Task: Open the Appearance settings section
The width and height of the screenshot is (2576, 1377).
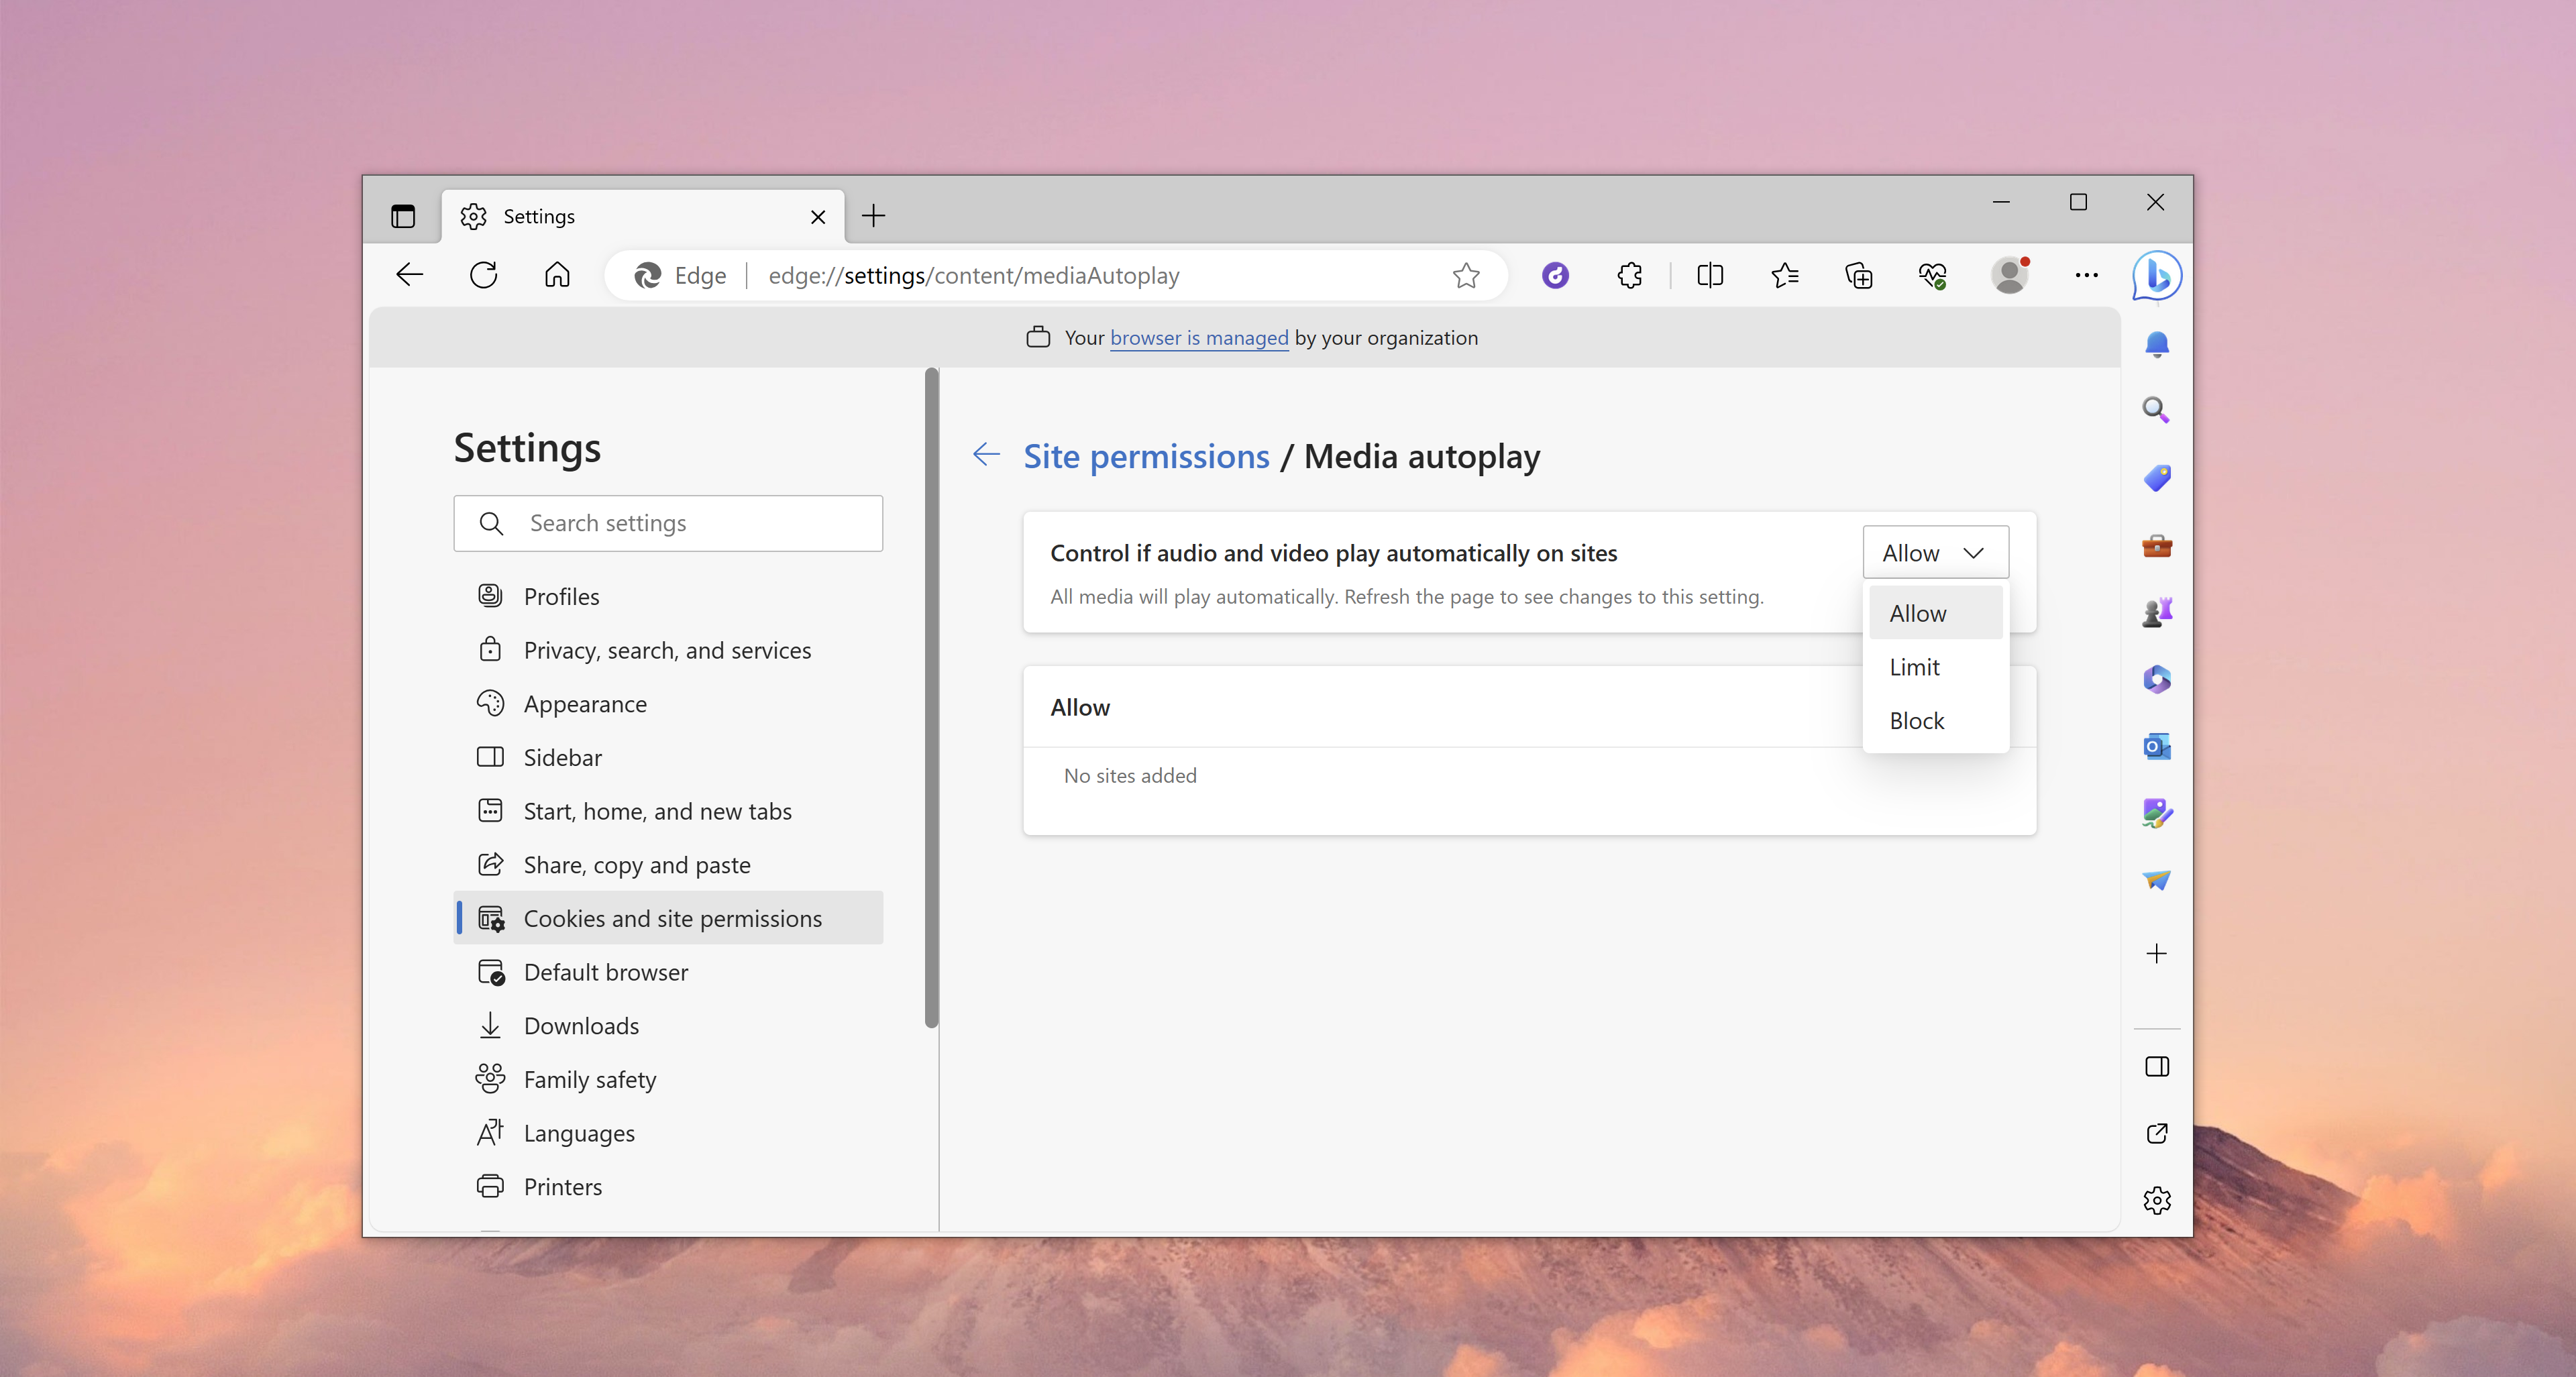Action: [x=585, y=704]
